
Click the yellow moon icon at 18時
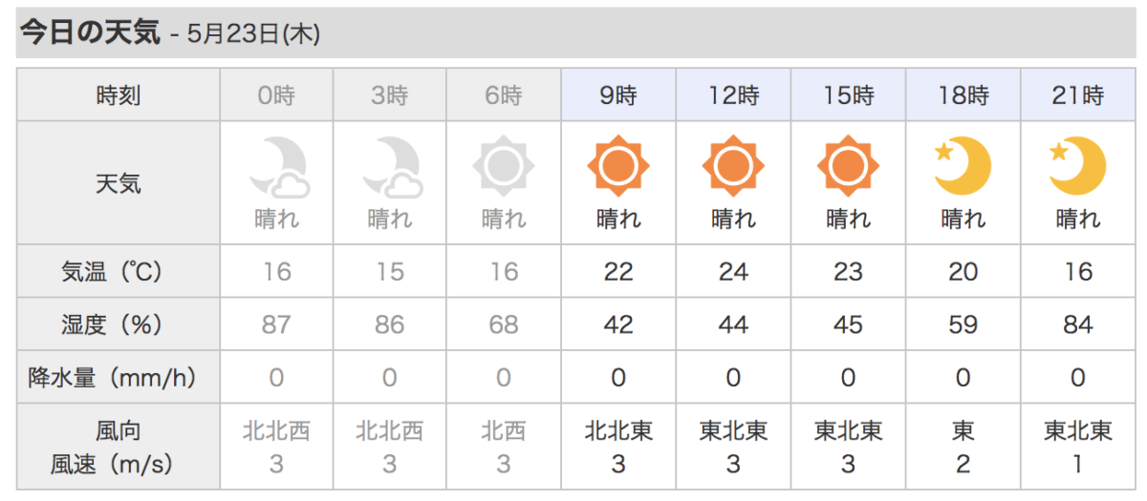963,166
